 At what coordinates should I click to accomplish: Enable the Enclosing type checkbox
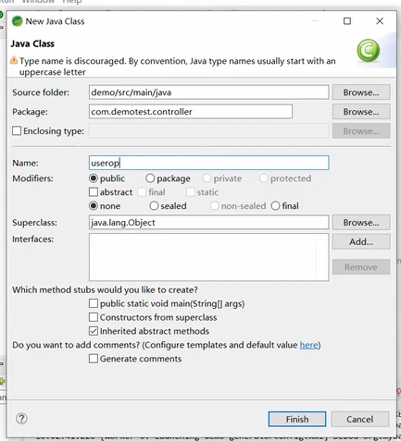pyautogui.click(x=17, y=130)
